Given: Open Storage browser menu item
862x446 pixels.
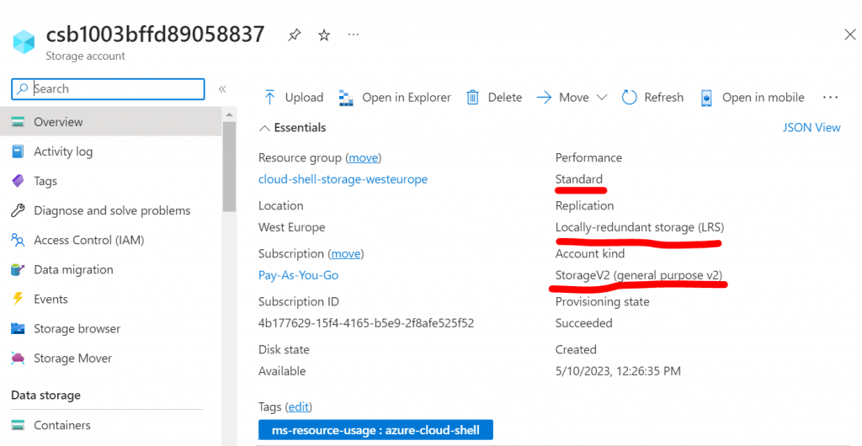Looking at the screenshot, I should [x=77, y=328].
